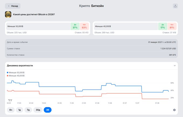Click the '1 224 027,61 USD' value
The height and width of the screenshot is (117, 183).
[168, 48]
